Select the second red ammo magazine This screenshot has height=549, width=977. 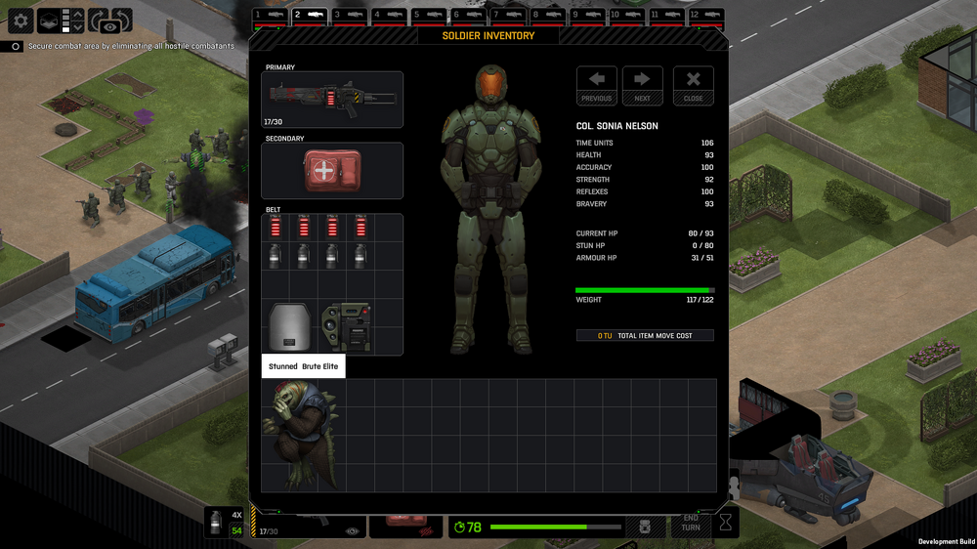304,228
